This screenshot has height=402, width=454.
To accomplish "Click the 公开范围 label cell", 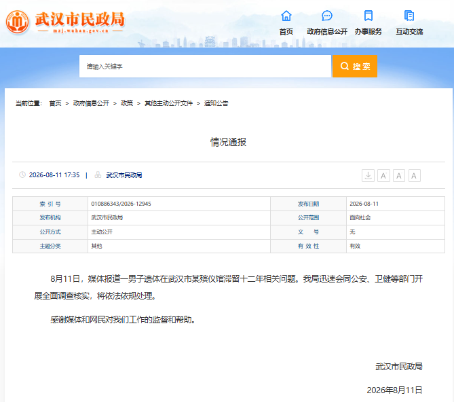I will (x=308, y=218).
